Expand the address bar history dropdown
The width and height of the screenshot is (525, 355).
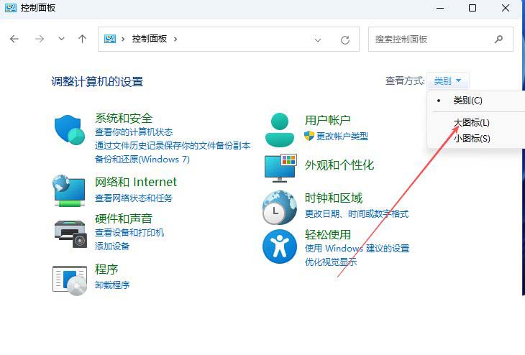pos(318,40)
